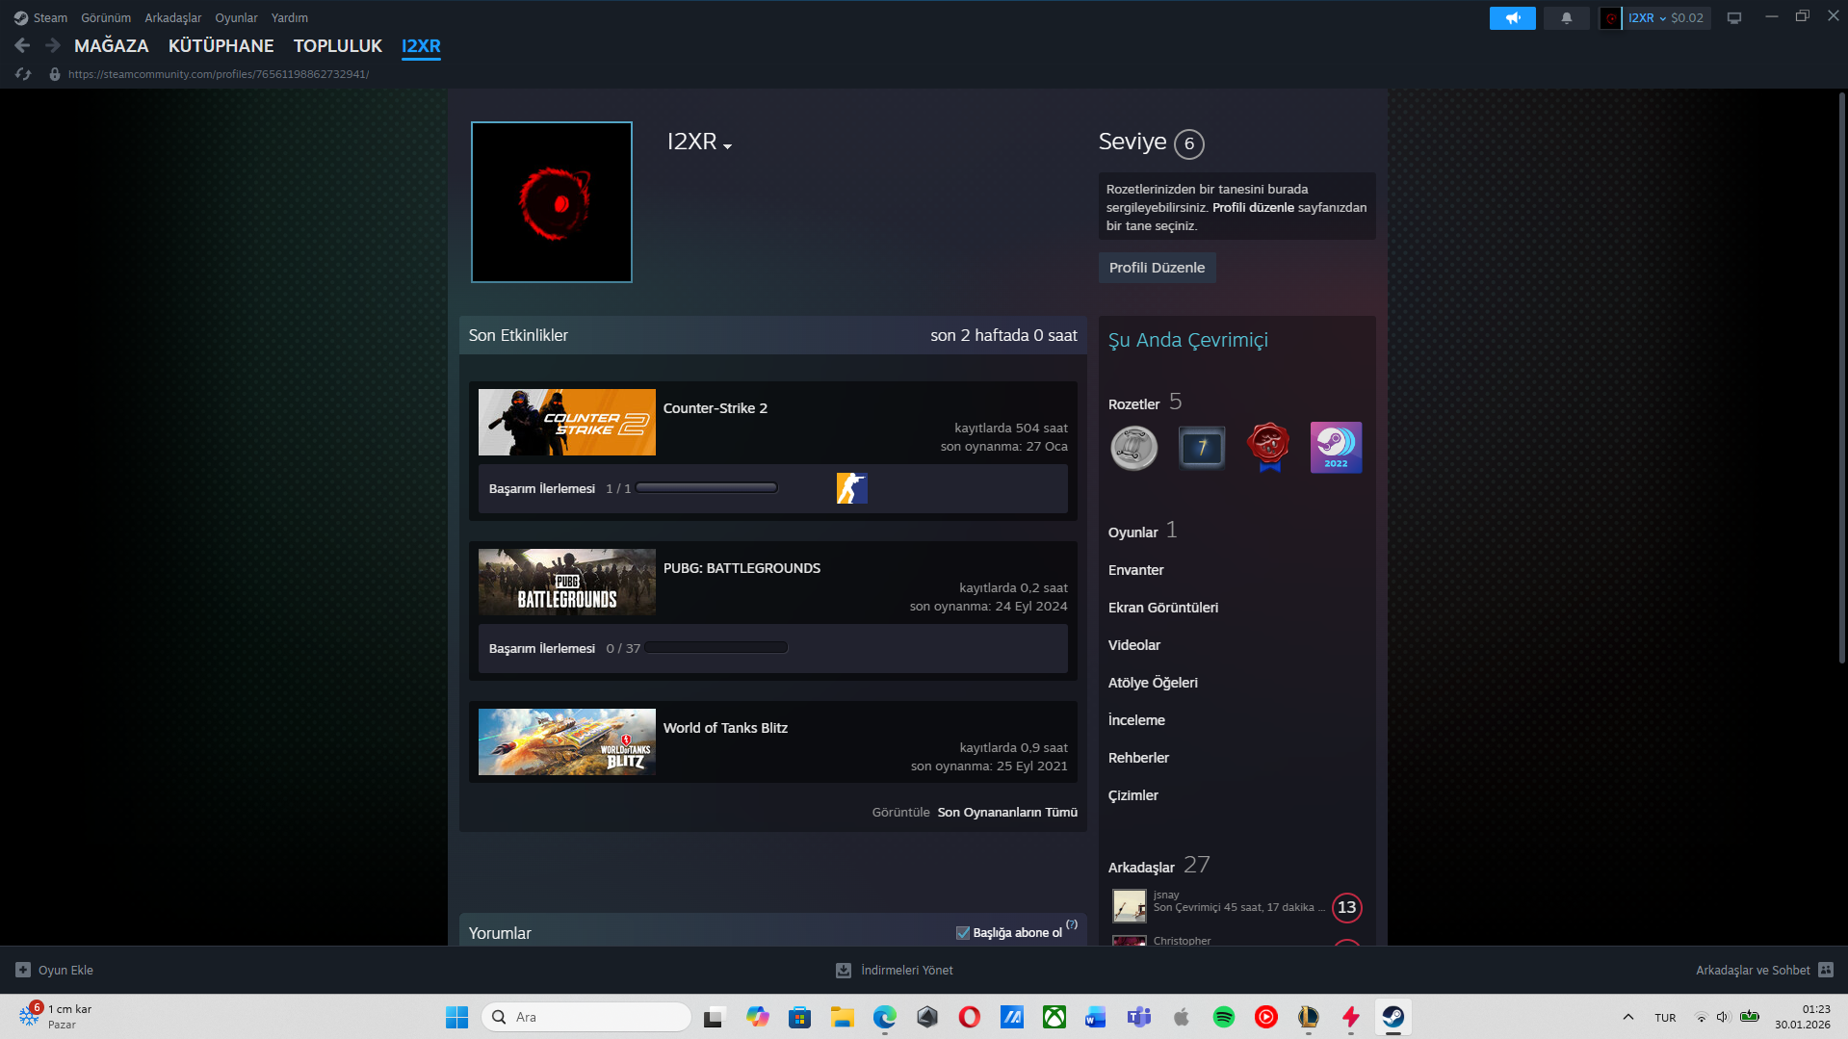Image resolution: width=1848 pixels, height=1039 pixels.
Task: Open the notifications bell
Action: point(1567,18)
